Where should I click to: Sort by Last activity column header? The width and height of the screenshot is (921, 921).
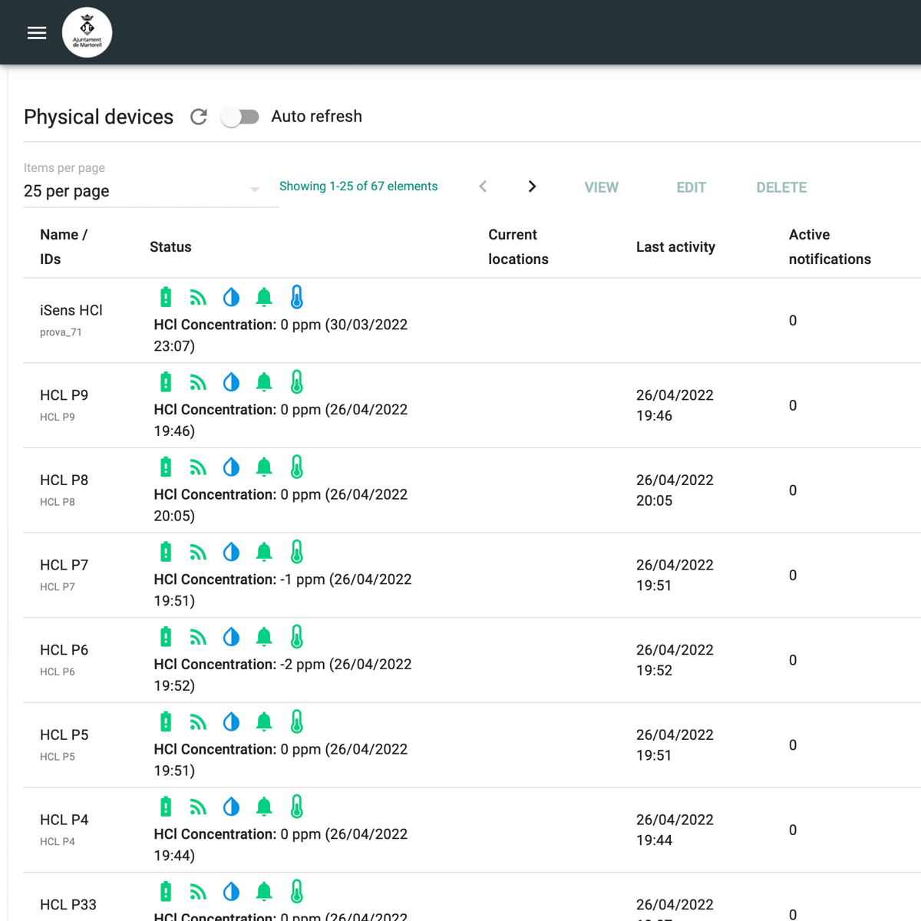(675, 247)
